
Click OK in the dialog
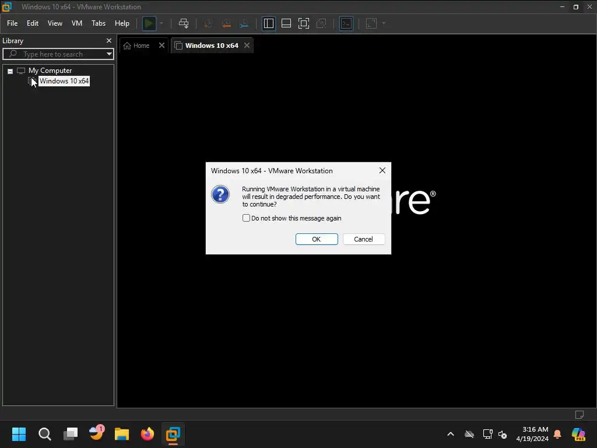317,239
